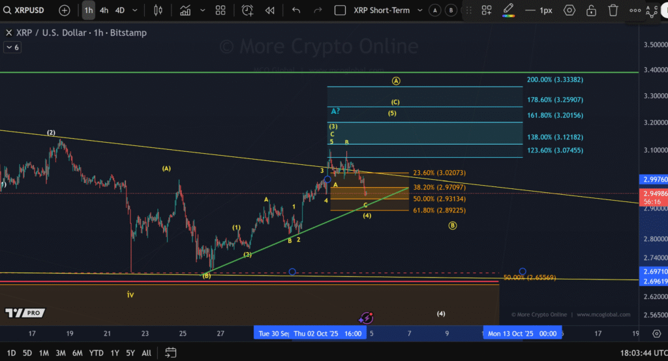The height and width of the screenshot is (361, 668).
Task: Undo the last chart action
Action: click(296, 10)
